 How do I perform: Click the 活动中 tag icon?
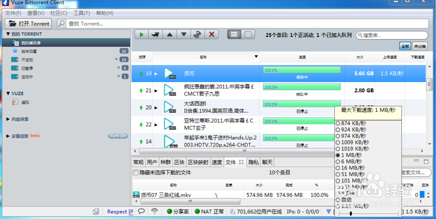[x=15, y=76]
